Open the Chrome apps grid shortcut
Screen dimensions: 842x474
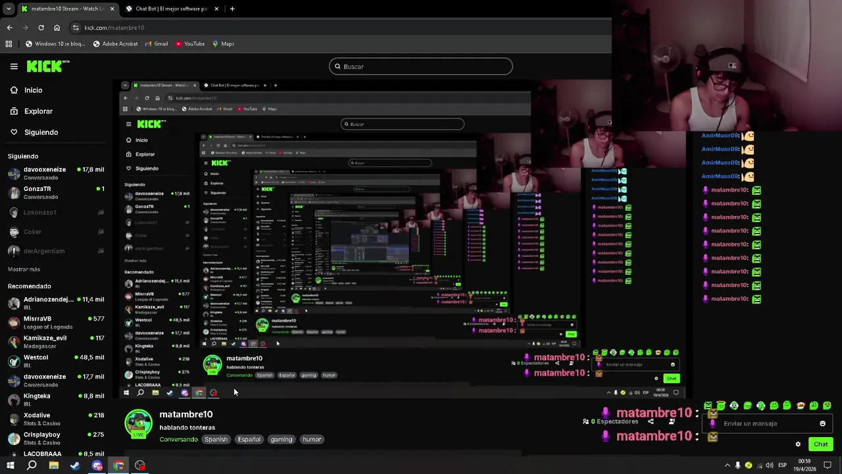(9, 43)
